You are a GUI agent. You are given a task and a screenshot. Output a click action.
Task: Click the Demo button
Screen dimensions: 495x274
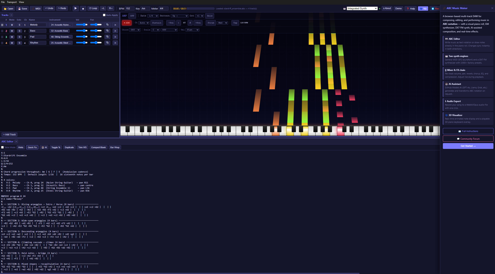pyautogui.click(x=398, y=8)
